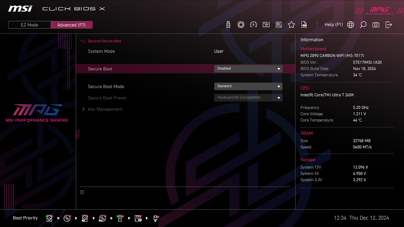404x227 pixels.
Task: Click the System Mode User value
Action: pos(219,51)
